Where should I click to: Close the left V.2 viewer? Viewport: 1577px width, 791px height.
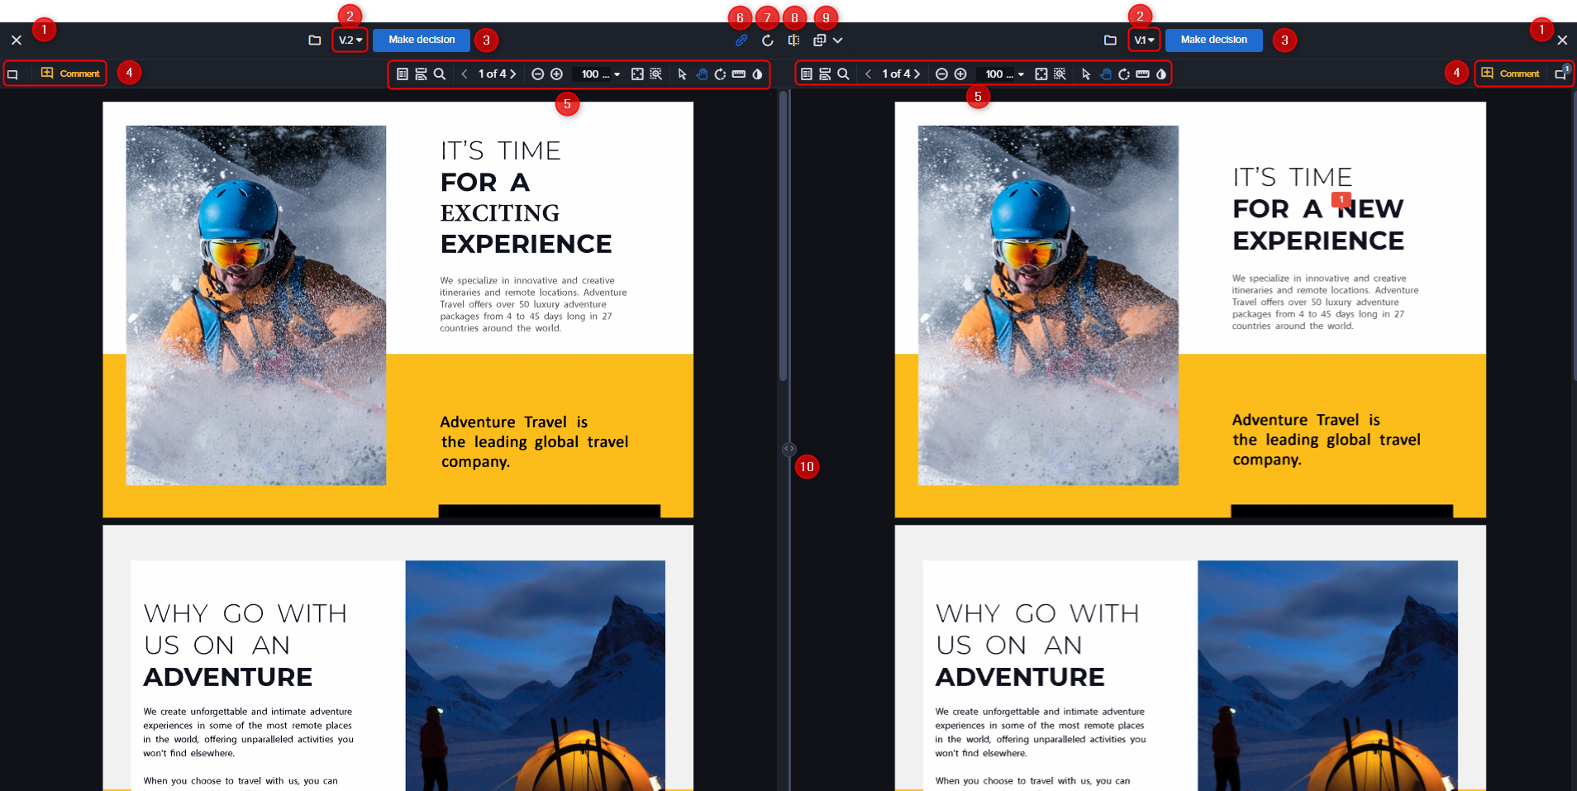[16, 40]
